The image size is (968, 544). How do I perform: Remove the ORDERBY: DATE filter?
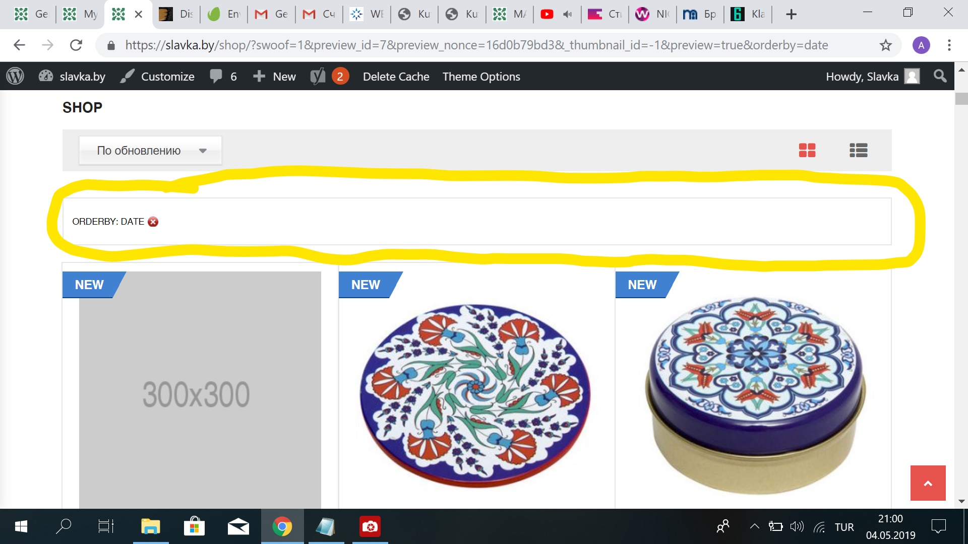[153, 222]
